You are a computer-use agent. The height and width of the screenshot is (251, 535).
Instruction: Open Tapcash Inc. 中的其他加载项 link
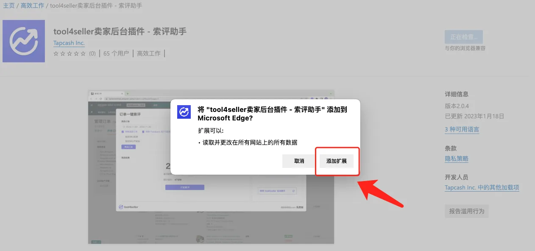(x=482, y=187)
